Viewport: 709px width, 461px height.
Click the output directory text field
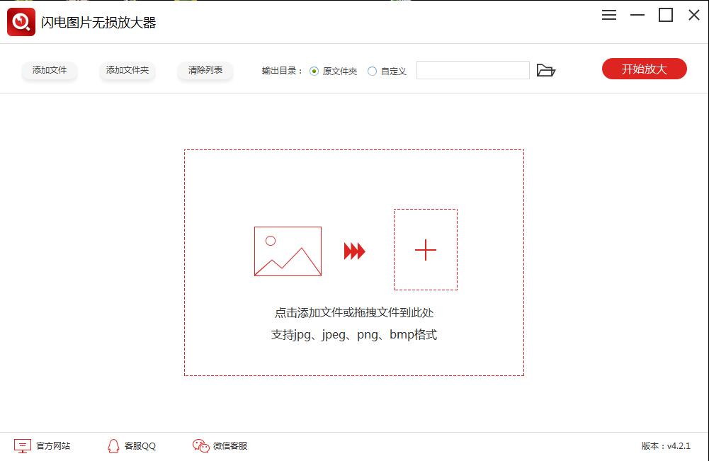[472, 70]
